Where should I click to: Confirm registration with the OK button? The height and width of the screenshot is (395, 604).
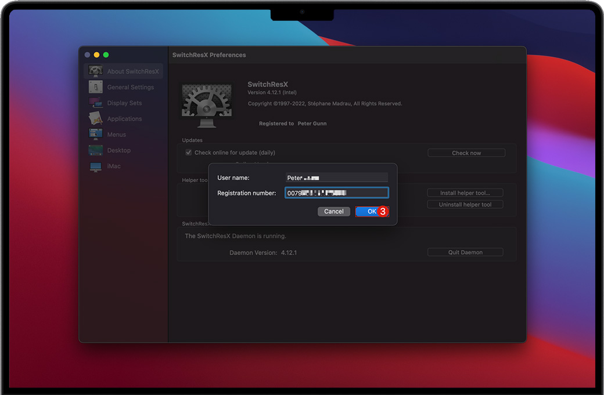372,212
